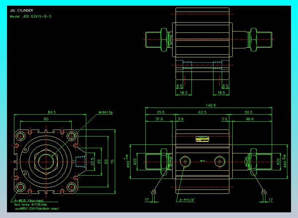This screenshot has height=218, width=298.
Task: Click the 148.5 overall length dimension
Action: click(x=211, y=105)
